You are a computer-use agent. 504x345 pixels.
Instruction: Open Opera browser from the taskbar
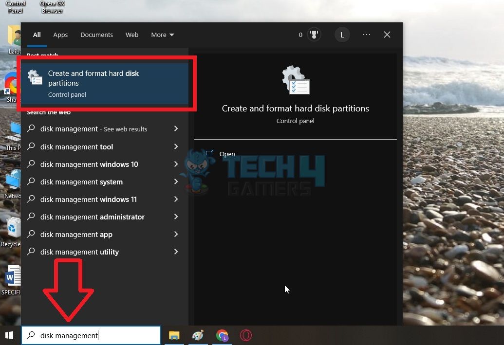(246, 335)
